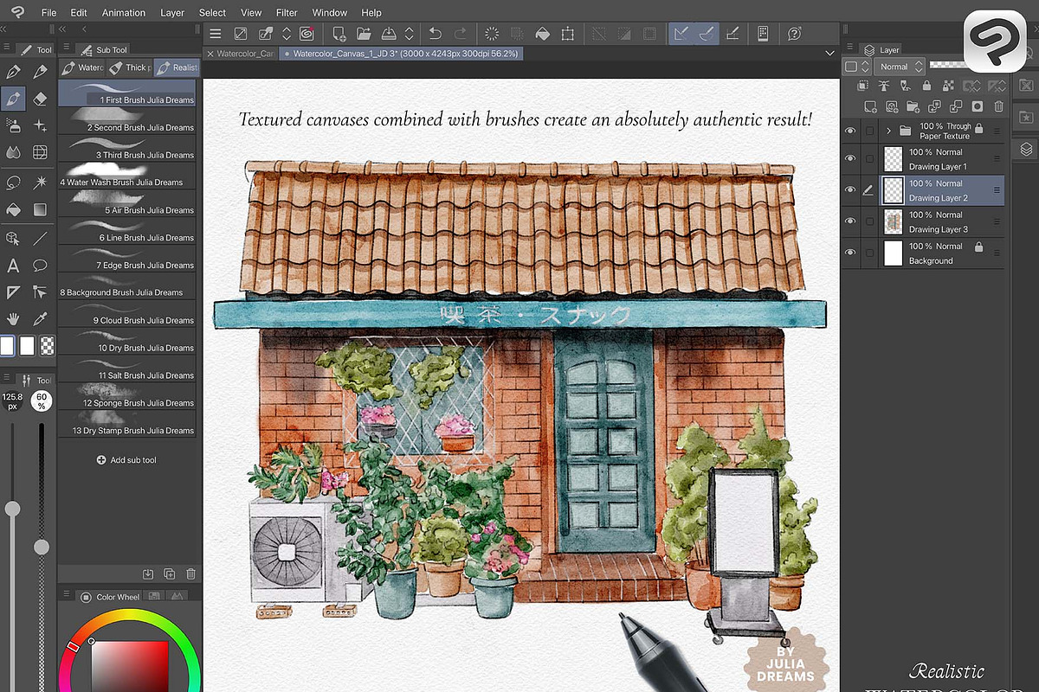The width and height of the screenshot is (1039, 692).
Task: Activate the Hand move tool
Action: 13,318
